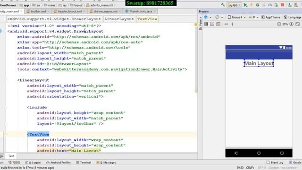Click the main folder in navigation bar

[50, 5]
